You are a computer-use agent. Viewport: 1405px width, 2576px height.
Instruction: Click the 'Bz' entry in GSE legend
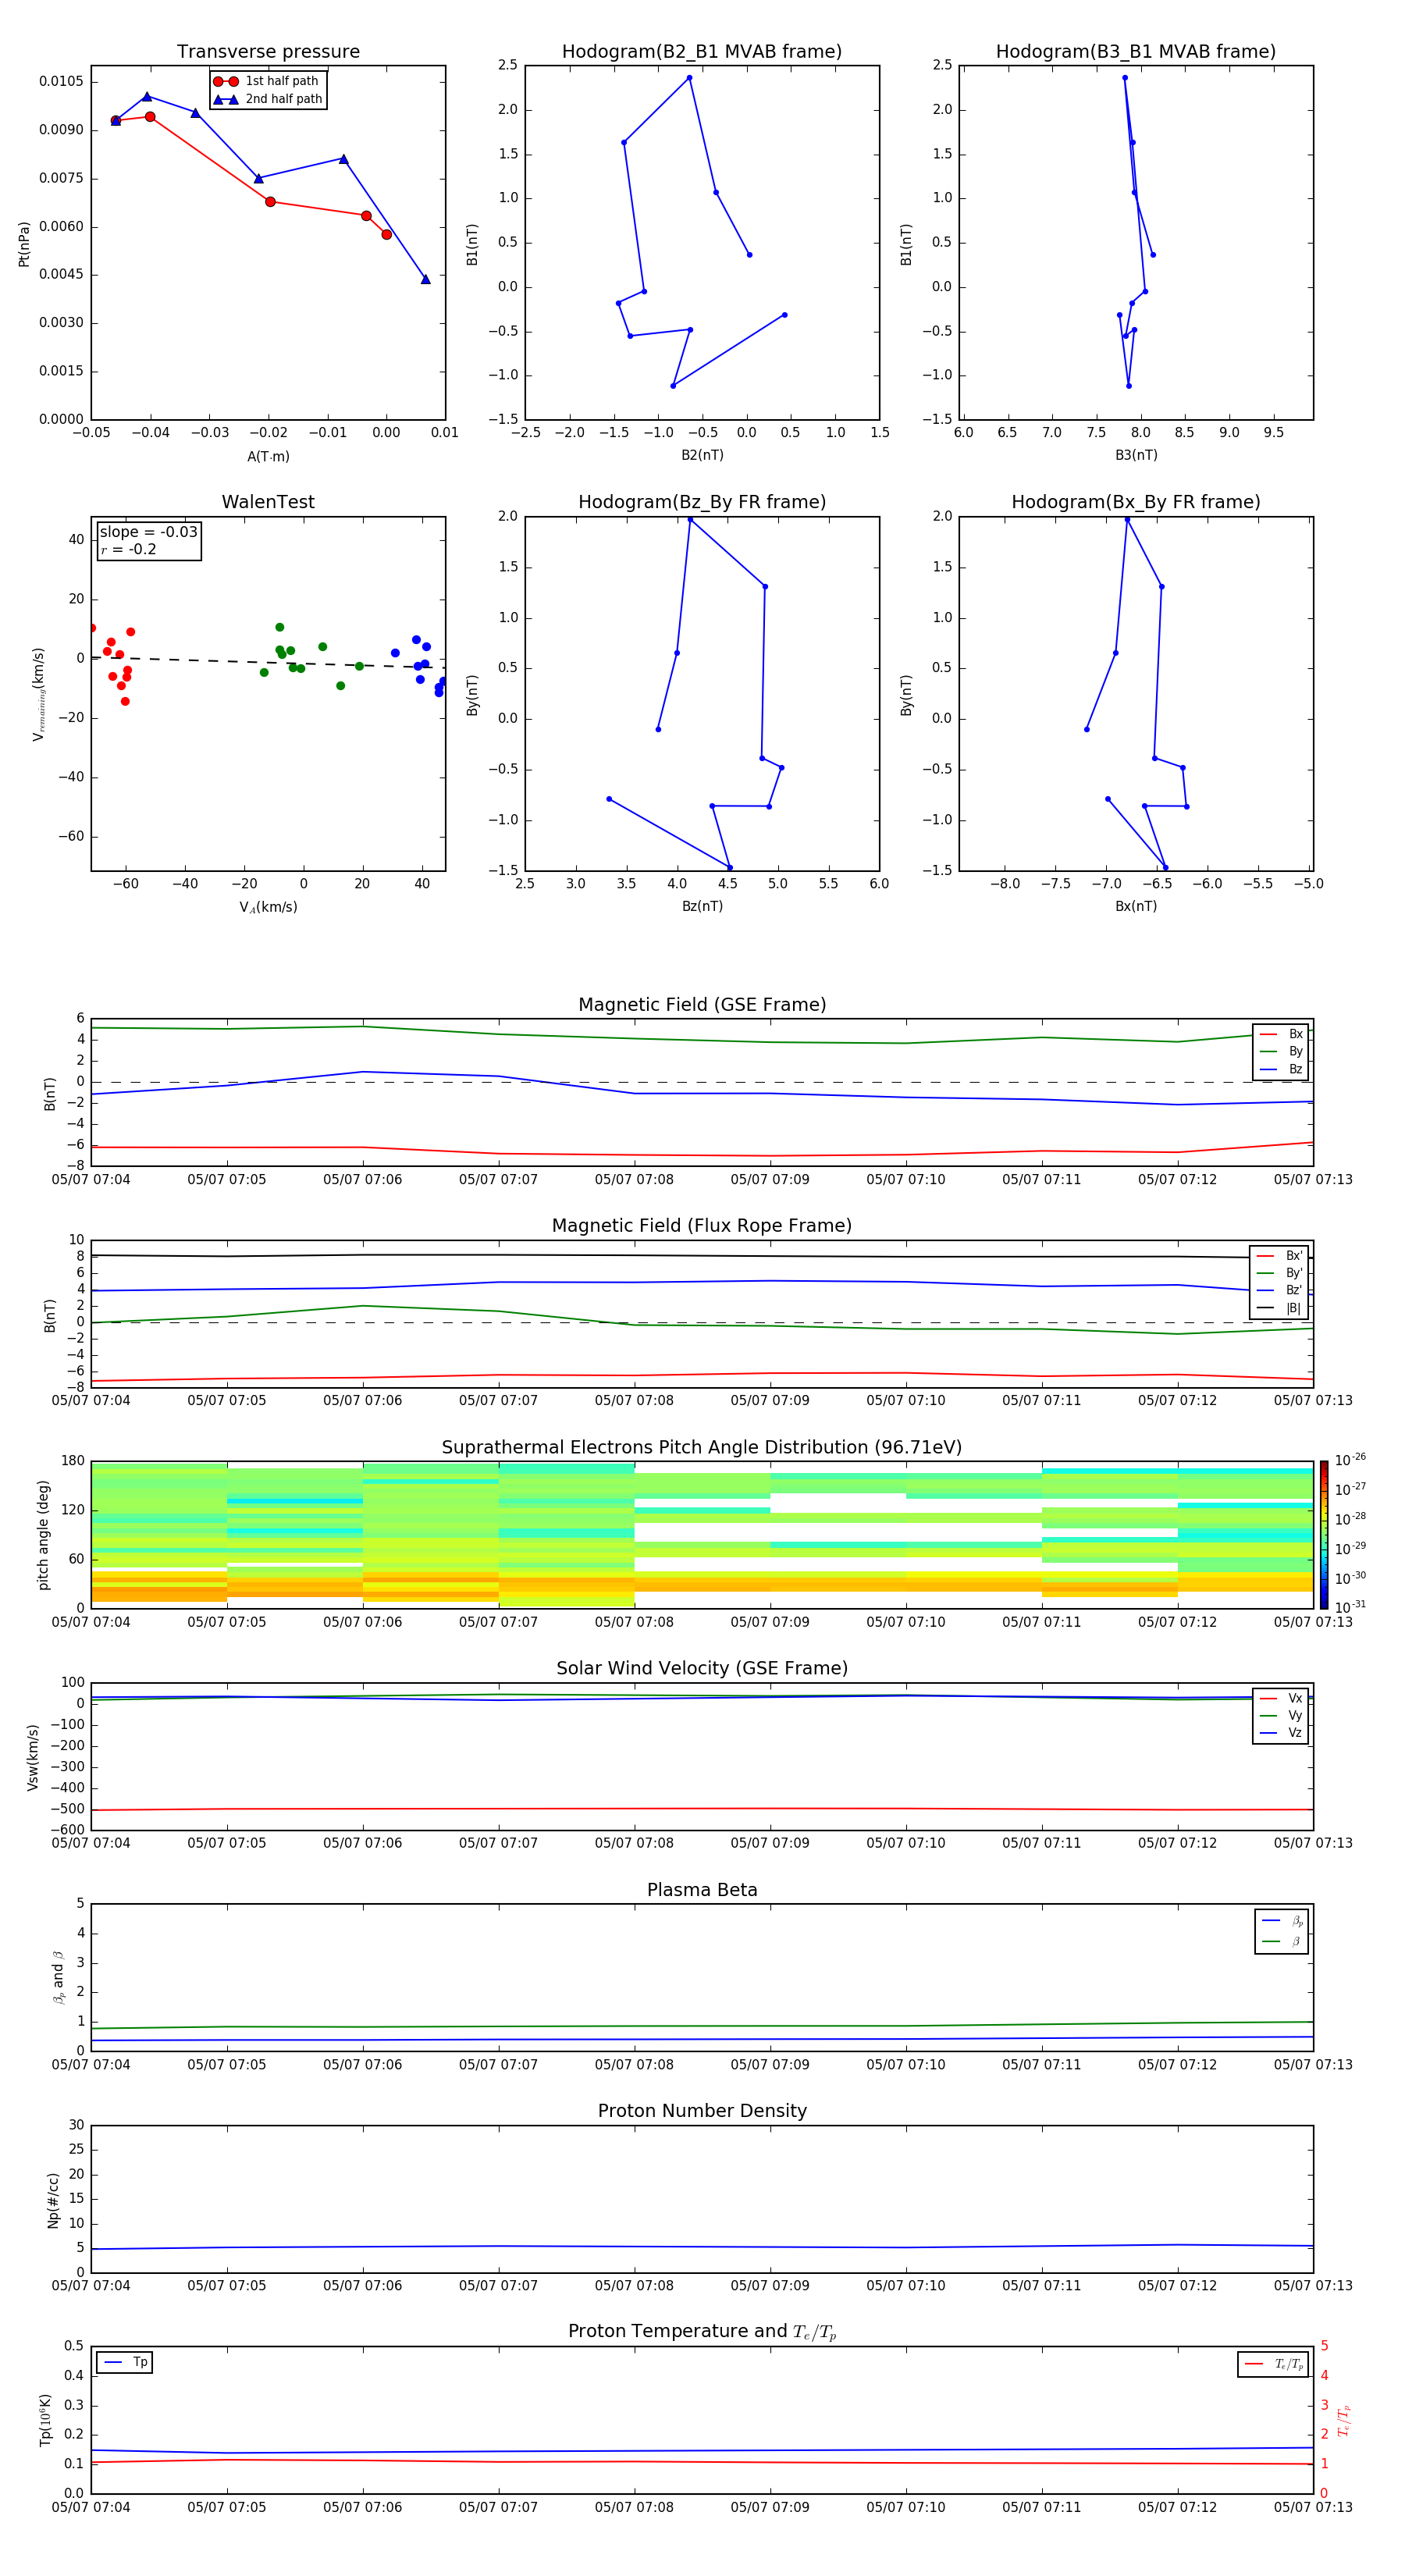[1281, 1069]
